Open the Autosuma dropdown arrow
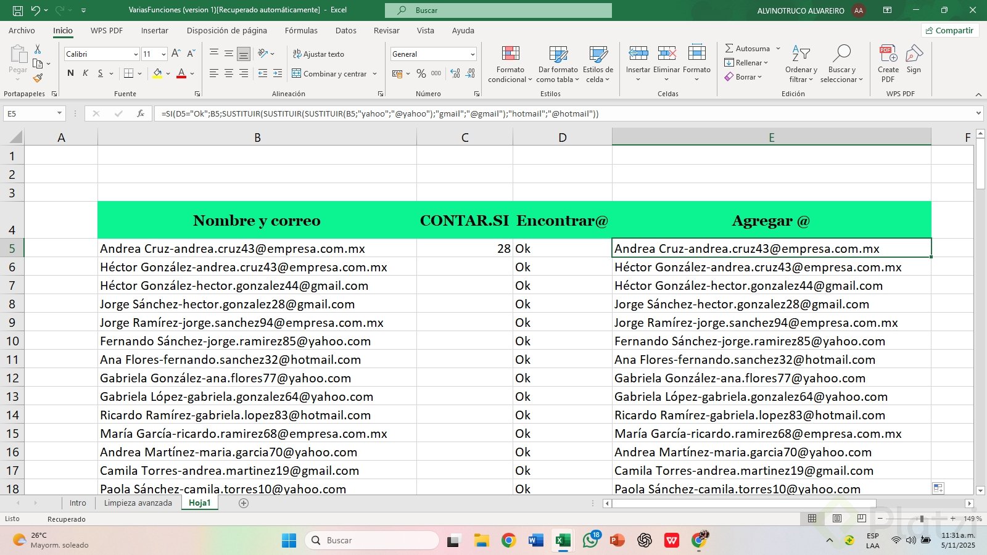This screenshot has width=987, height=555. [778, 48]
